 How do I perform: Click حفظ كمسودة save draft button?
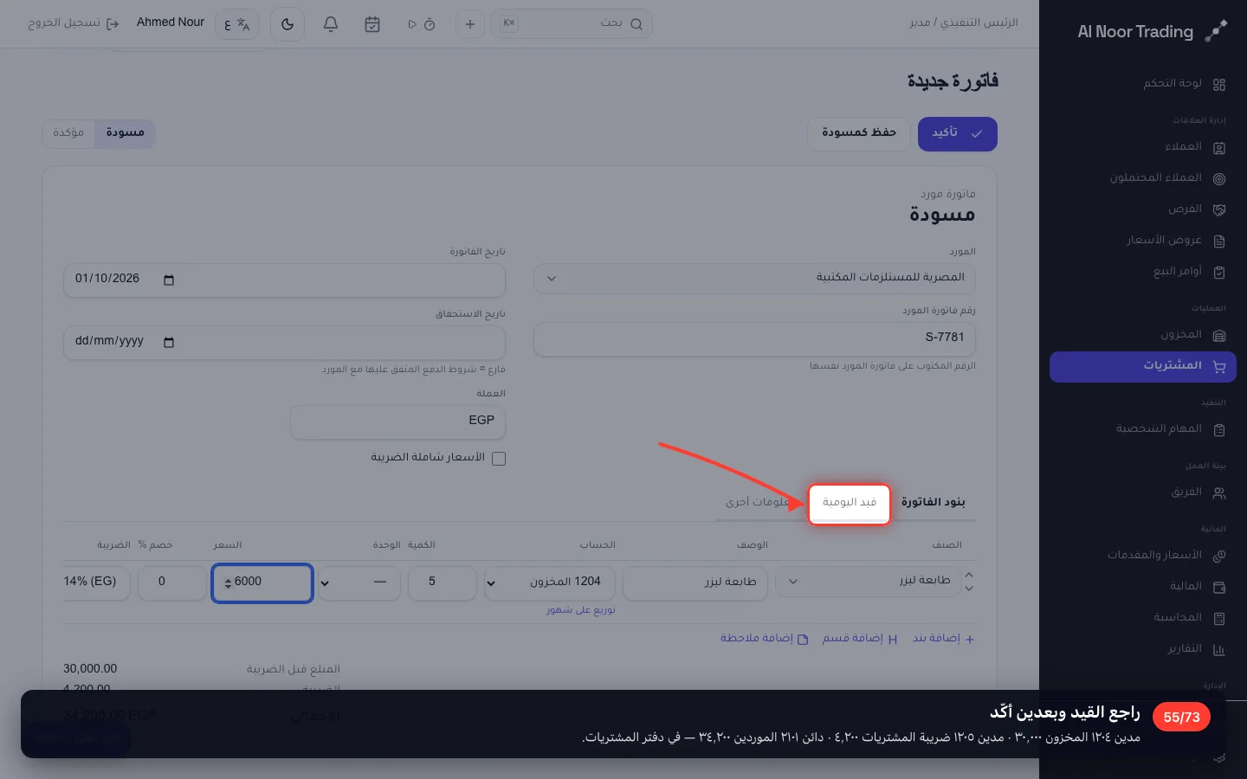coord(859,134)
